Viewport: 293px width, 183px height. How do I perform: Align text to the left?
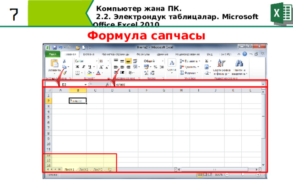[x=116, y=67]
